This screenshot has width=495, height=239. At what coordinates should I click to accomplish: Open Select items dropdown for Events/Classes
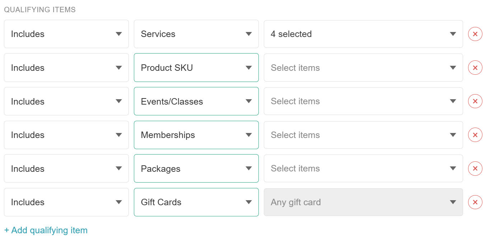coord(363,101)
